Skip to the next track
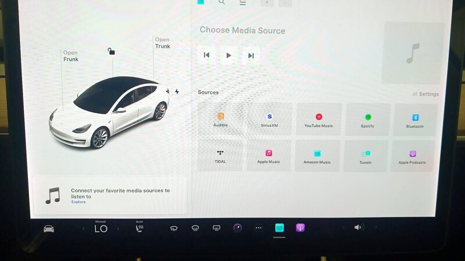The height and width of the screenshot is (261, 465). (251, 56)
